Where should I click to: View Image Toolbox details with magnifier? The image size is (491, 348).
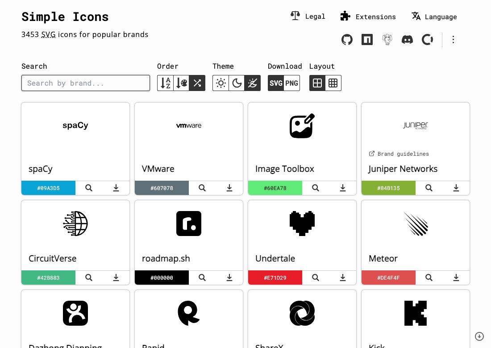pos(316,188)
